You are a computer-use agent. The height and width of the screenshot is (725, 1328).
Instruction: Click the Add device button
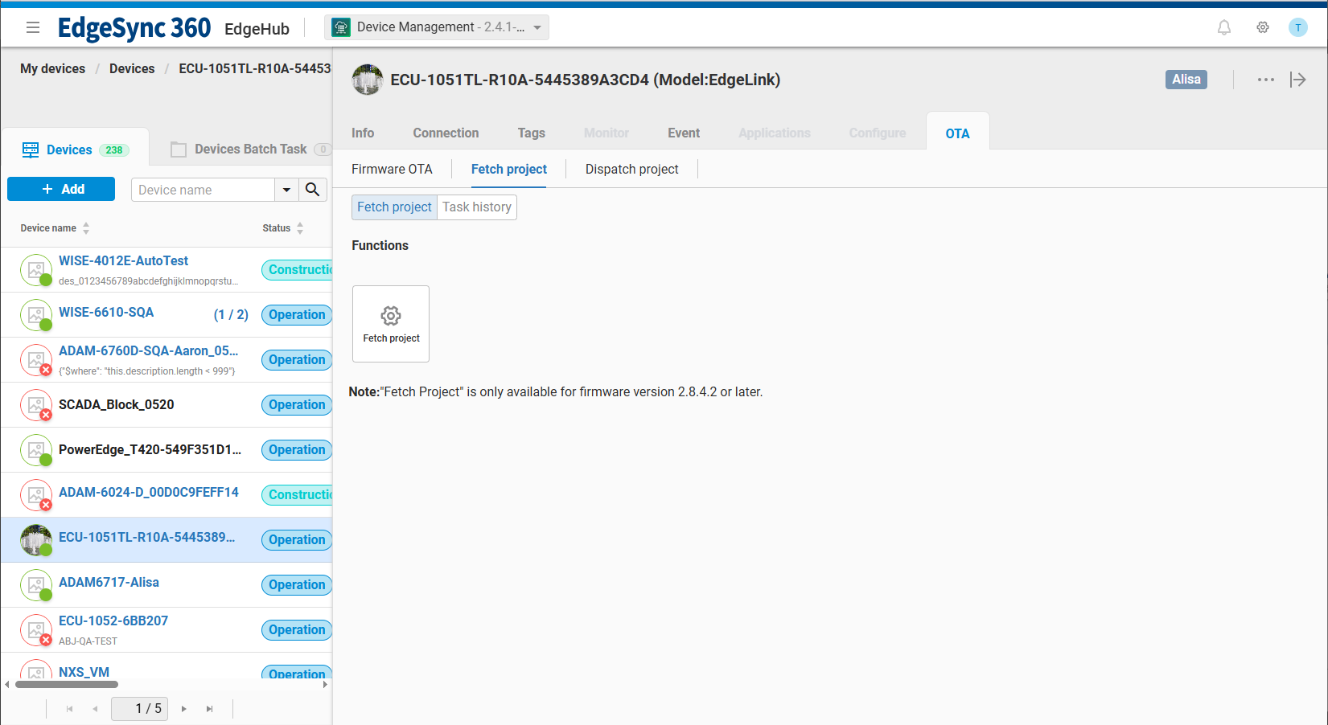click(x=61, y=190)
